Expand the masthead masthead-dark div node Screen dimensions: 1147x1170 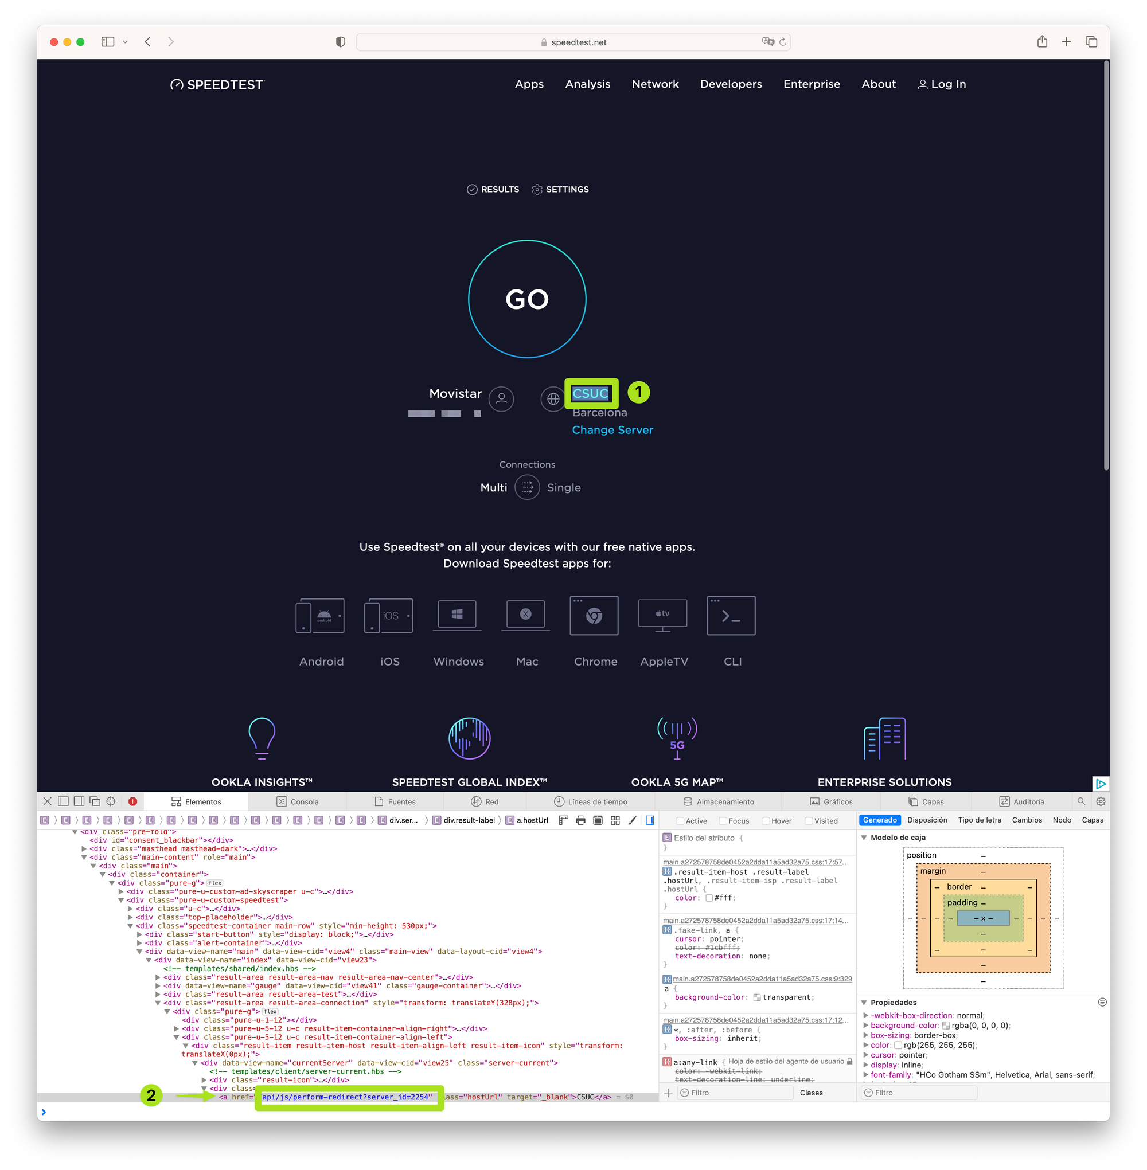pos(84,848)
